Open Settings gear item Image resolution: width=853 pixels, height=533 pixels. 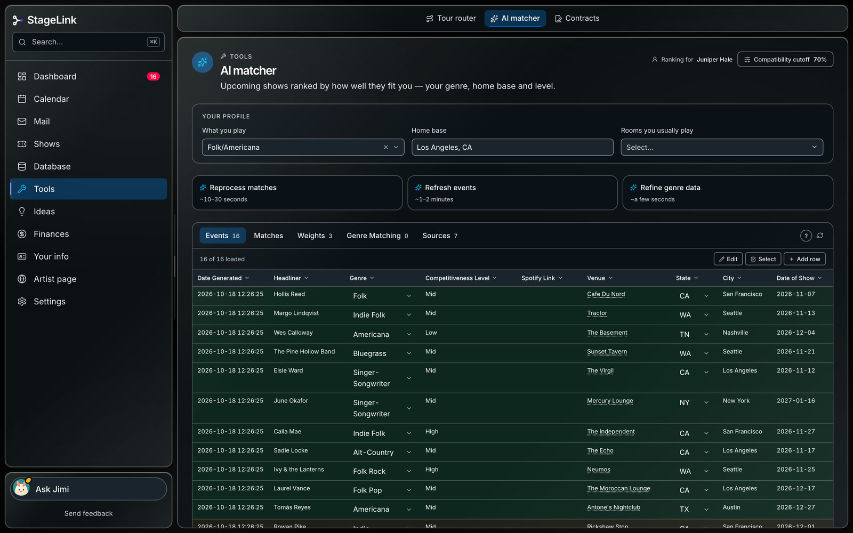tap(88, 302)
